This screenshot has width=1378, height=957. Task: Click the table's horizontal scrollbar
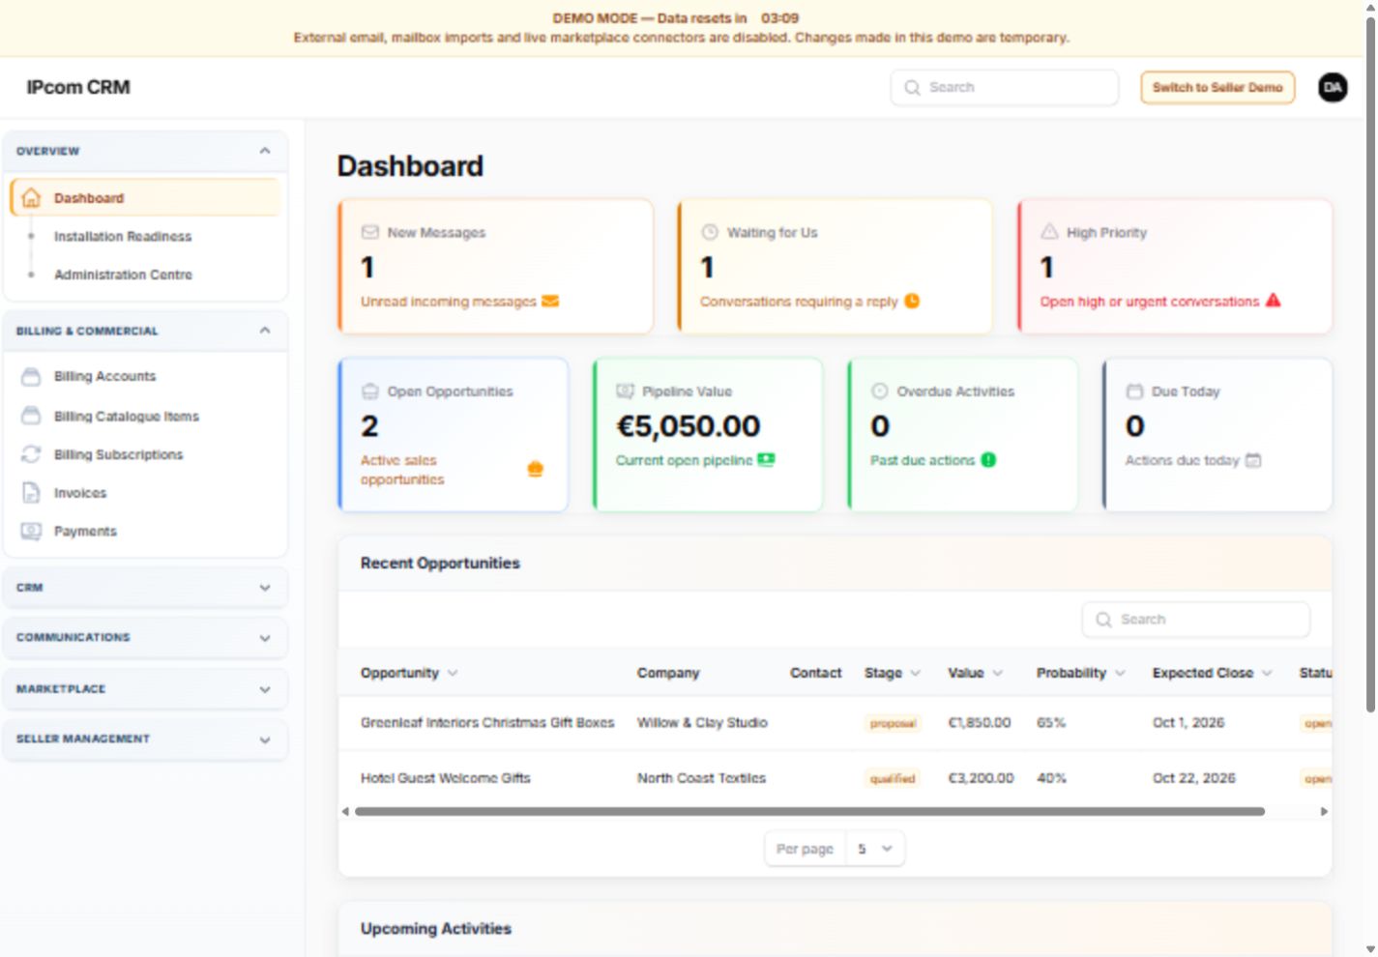coord(809,812)
